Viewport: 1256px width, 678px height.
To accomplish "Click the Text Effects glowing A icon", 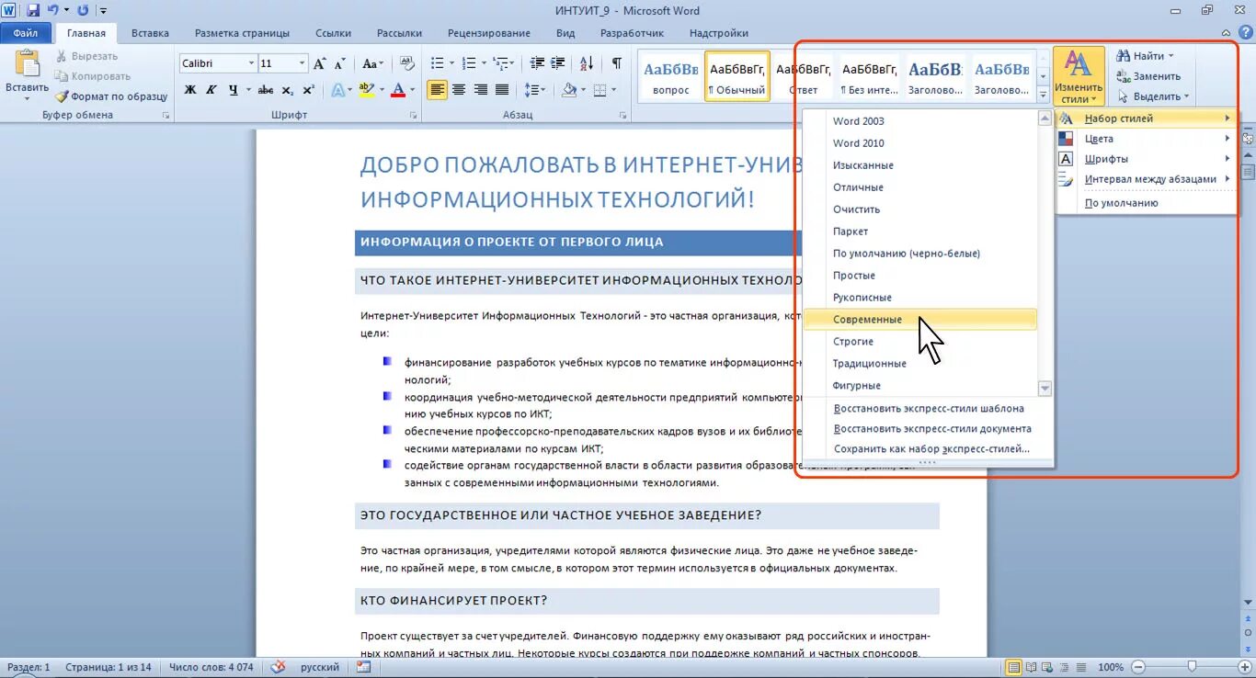I will point(338,90).
